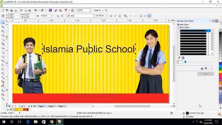Expand the document color profiles arrow
222x125 pixels.
pyautogui.click(x=92, y=116)
